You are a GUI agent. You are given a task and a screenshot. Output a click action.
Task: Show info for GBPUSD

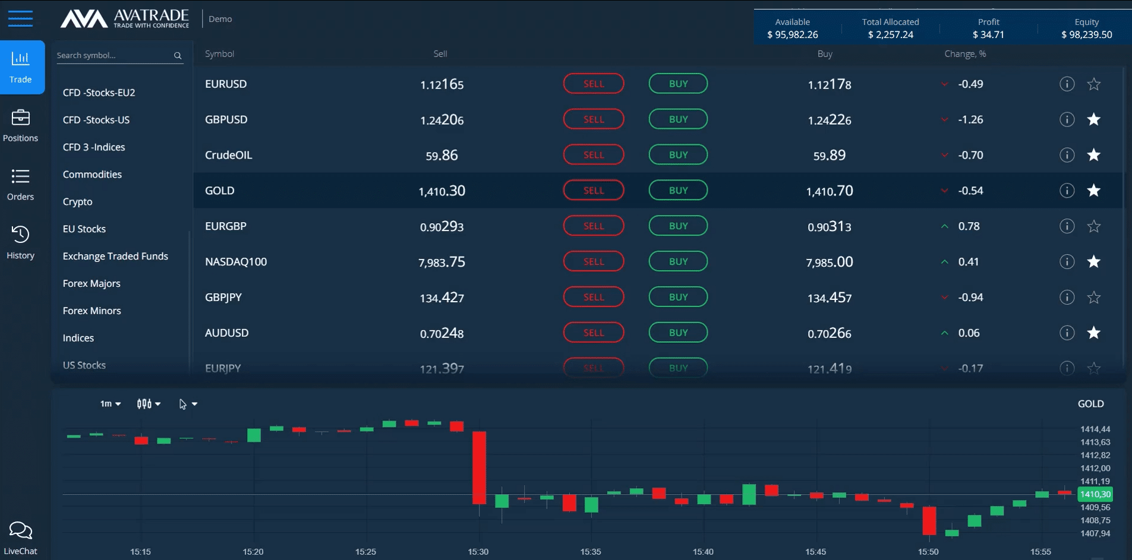tap(1067, 119)
